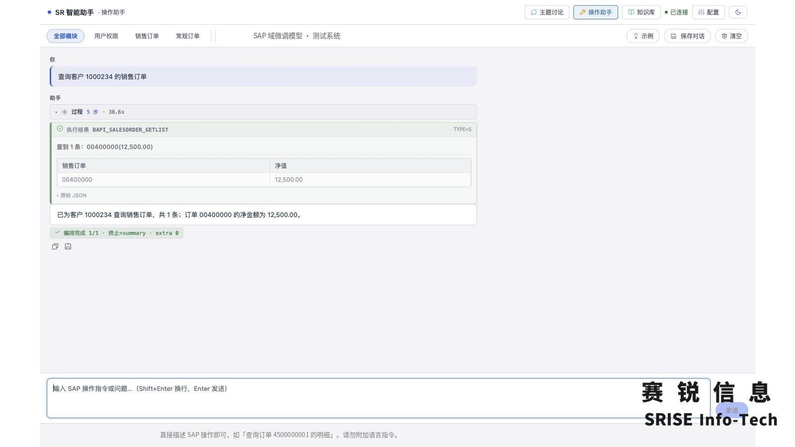The image size is (795, 447).
Task: Expand the 原始 JSON section
Action: pyautogui.click(x=72, y=195)
